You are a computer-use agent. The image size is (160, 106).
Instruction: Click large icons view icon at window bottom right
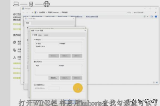(157, 82)
